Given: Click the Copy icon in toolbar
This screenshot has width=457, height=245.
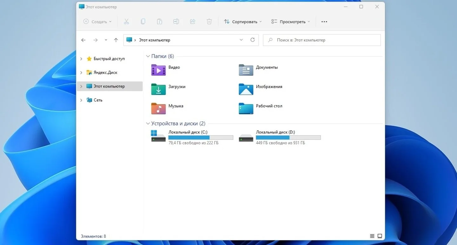Looking at the screenshot, I should coord(143,22).
